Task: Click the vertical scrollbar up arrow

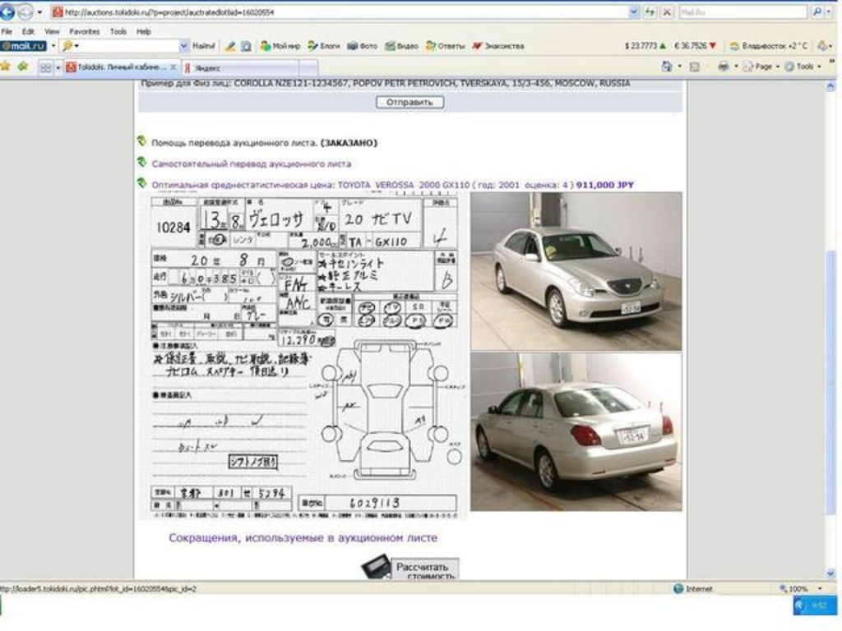Action: pos(830,85)
